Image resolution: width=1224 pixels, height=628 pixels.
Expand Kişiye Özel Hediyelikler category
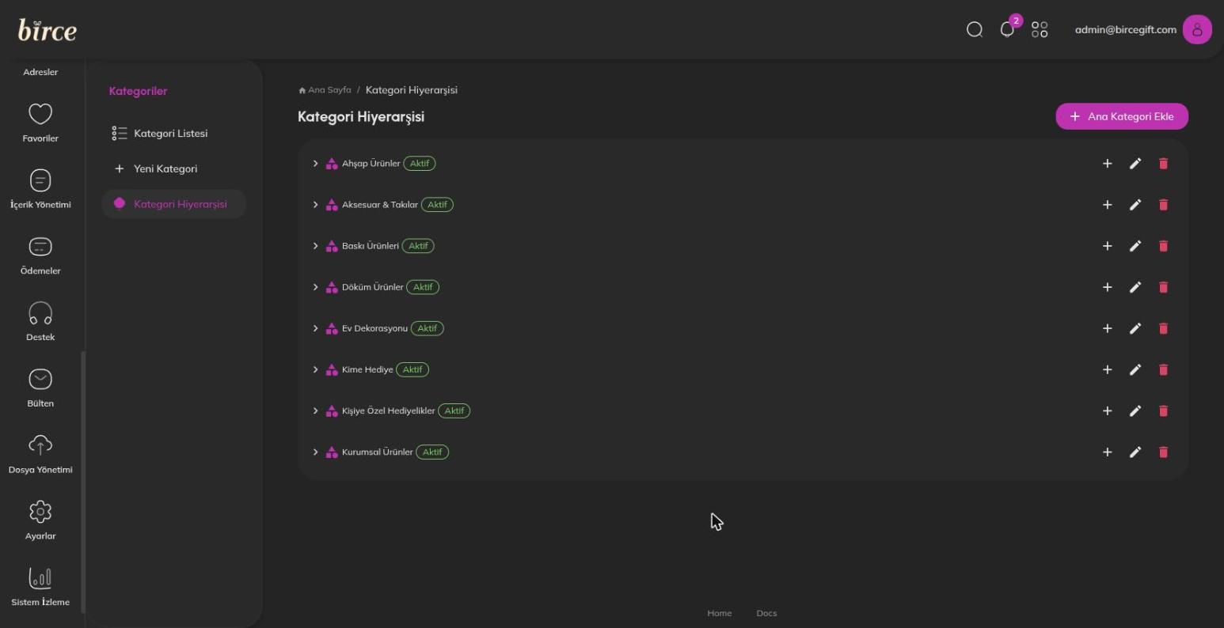[x=315, y=410]
